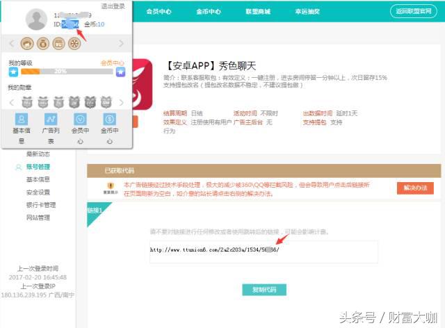The width and height of the screenshot is (445, 328).
Task: Click left arrow of medals carousel
Action: click(12, 102)
